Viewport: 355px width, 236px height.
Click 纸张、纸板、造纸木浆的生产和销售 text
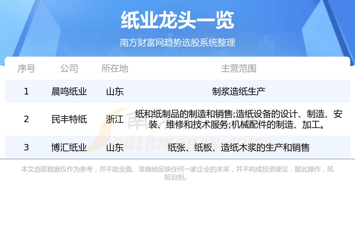[239, 147]
